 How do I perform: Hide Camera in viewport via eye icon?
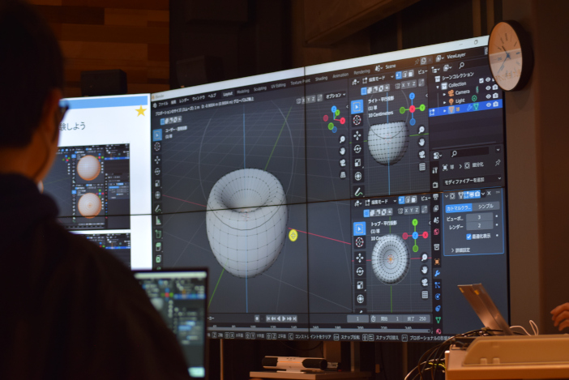[488, 88]
